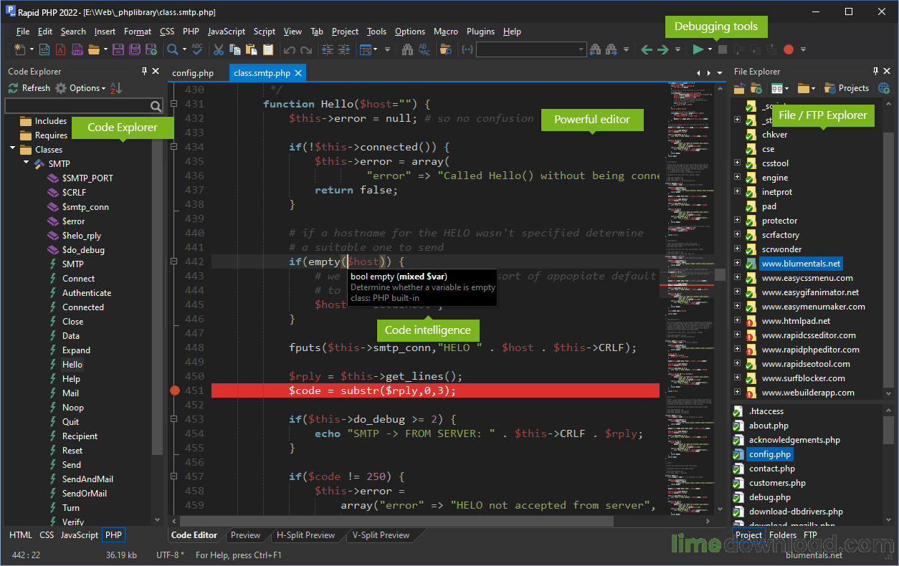The image size is (899, 566).
Task: Toggle the Code Explorer pin
Action: click(144, 71)
